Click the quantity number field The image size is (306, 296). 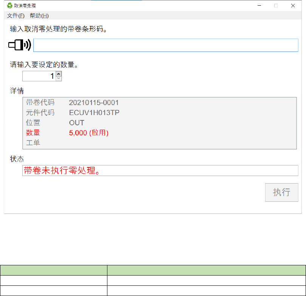tap(39, 76)
